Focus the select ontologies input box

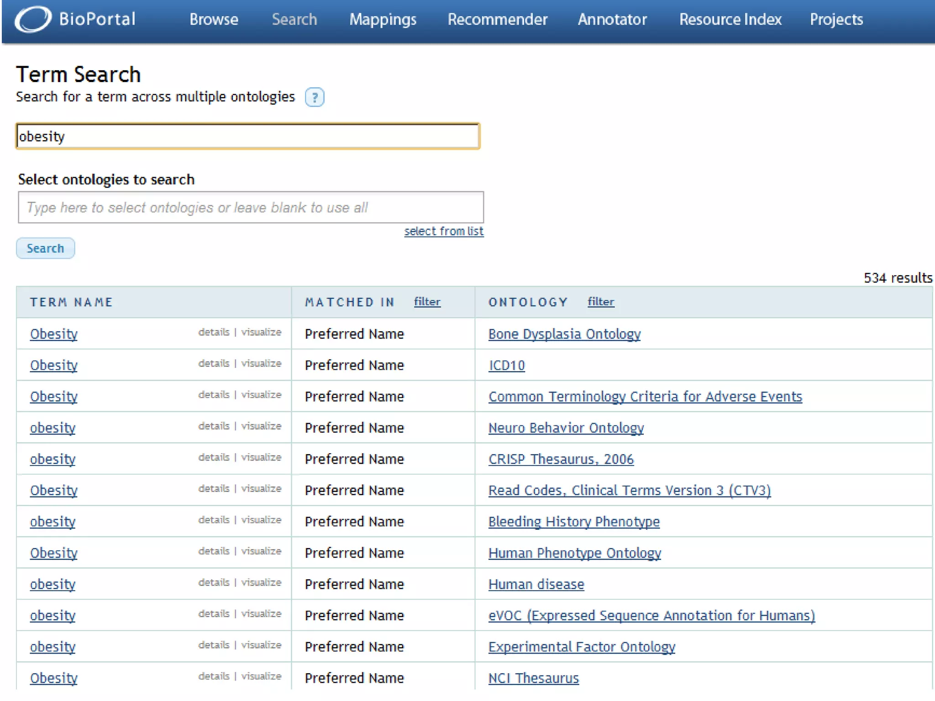(x=251, y=208)
